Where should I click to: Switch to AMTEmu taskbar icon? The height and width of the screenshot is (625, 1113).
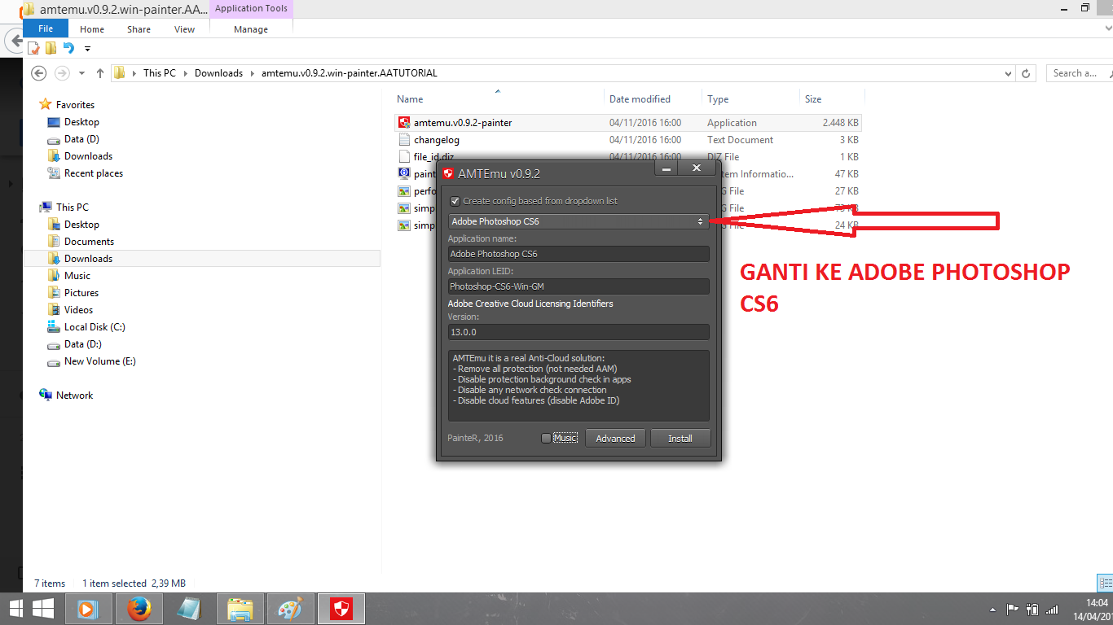[341, 609]
